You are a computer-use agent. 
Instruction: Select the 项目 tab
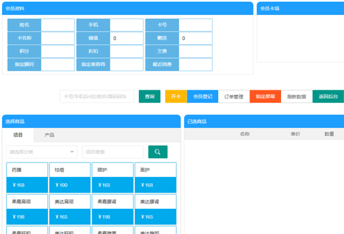coord(18,135)
